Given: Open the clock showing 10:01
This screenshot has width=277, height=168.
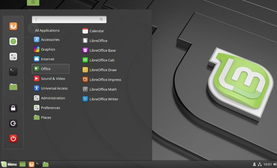Looking at the screenshot, I should pos(267,164).
